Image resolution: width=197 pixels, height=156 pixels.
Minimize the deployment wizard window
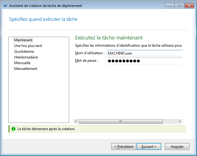[x=169, y=5]
